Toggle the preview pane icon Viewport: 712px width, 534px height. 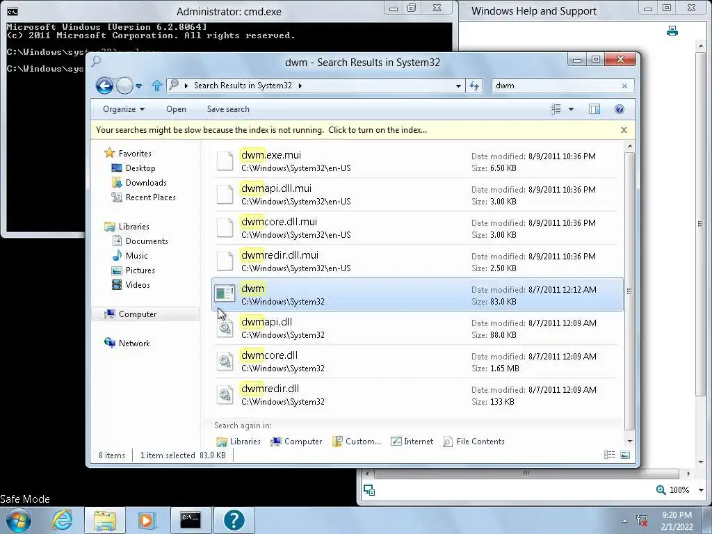point(594,109)
